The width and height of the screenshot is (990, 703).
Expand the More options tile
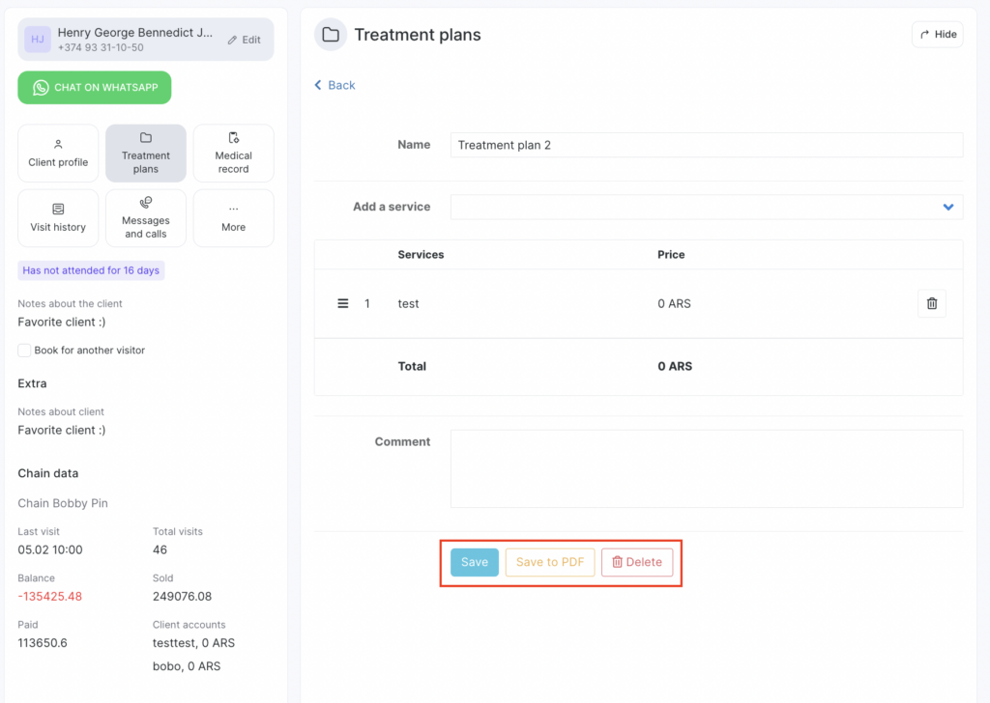[x=233, y=217]
